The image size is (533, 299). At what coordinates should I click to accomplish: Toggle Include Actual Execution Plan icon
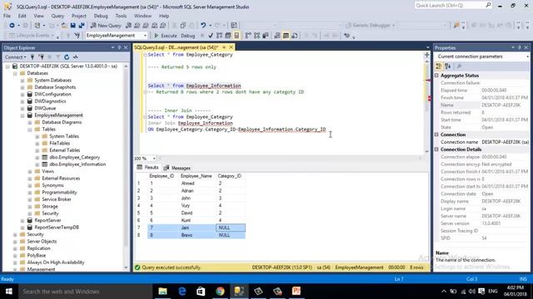248,36
